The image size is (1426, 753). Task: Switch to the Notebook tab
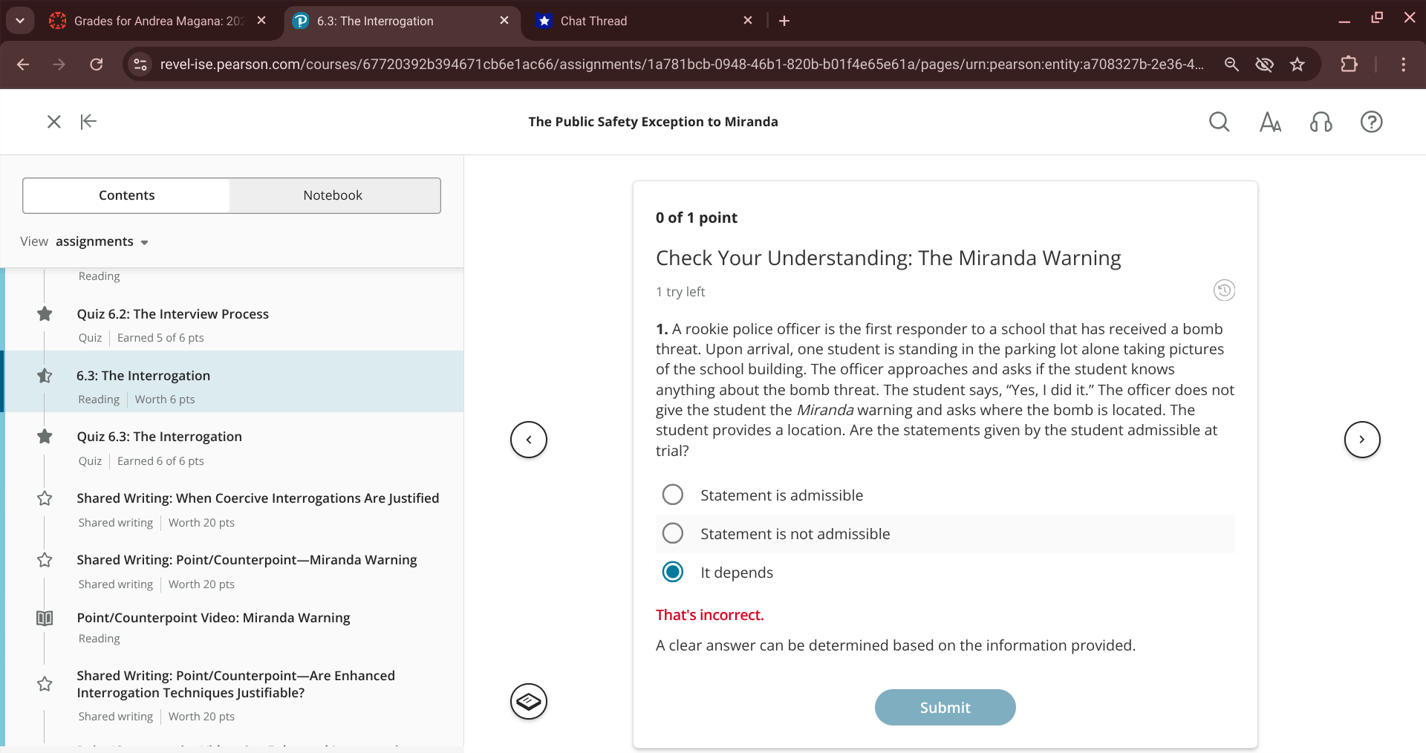coord(333,195)
